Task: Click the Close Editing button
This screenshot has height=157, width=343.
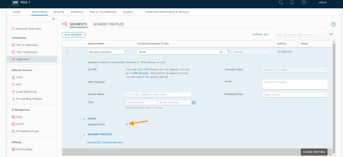Action: (314, 152)
